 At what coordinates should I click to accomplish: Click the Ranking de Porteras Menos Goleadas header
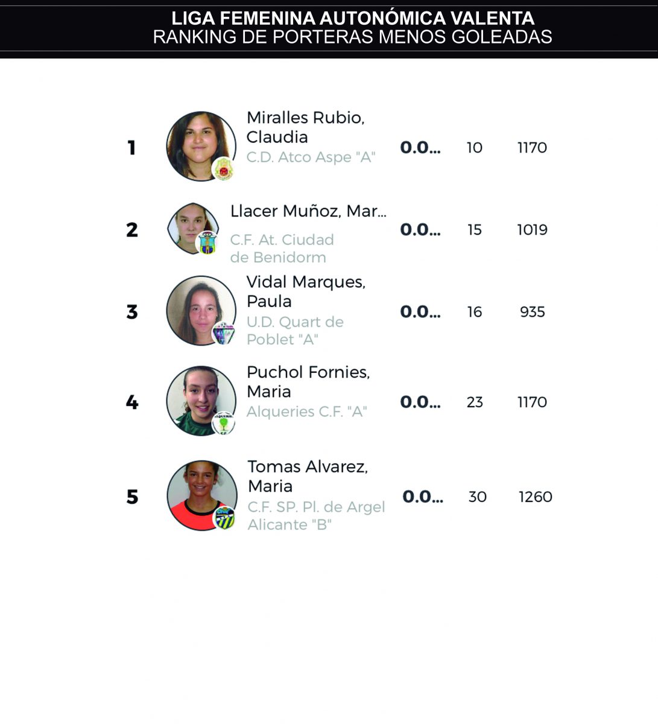352,37
